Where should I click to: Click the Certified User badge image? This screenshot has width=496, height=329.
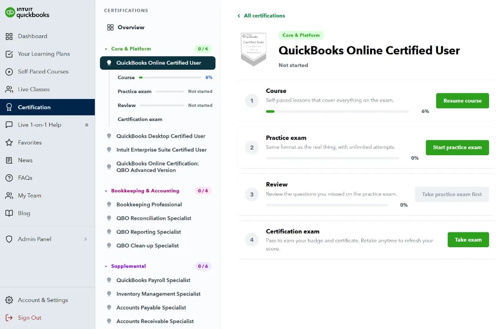pos(254,49)
